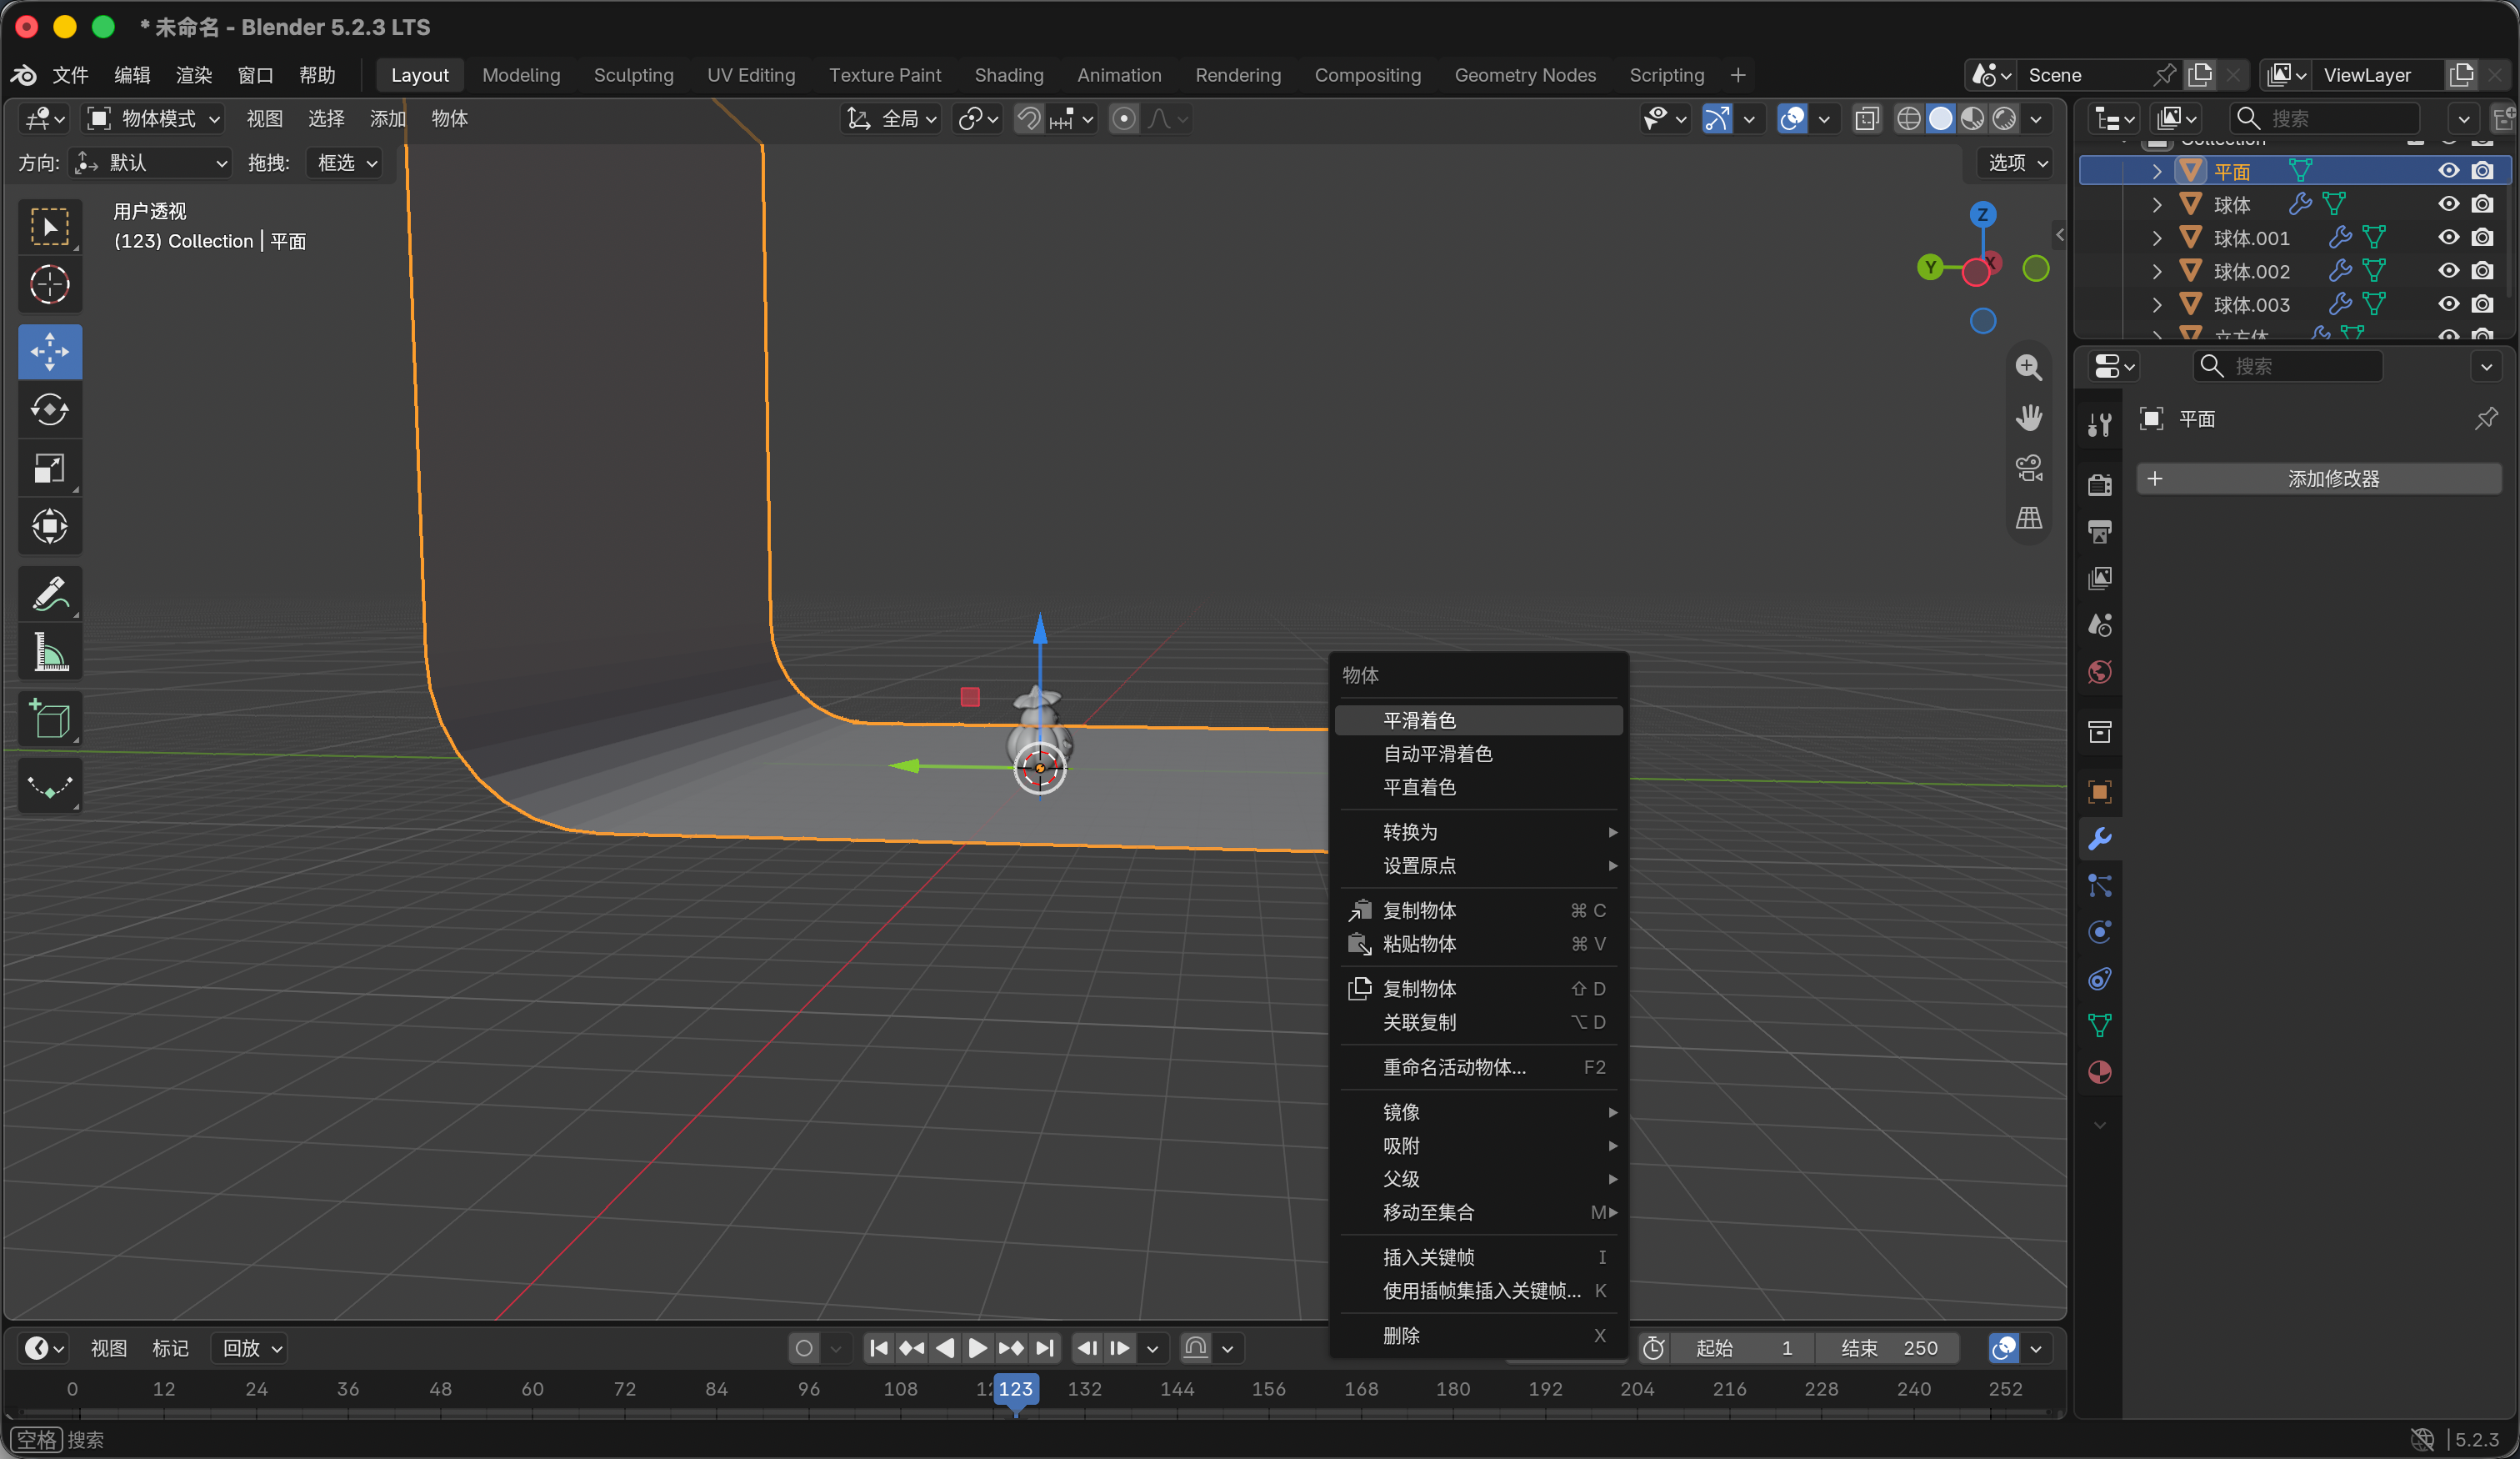Click the current frame 123 marker

1015,1389
